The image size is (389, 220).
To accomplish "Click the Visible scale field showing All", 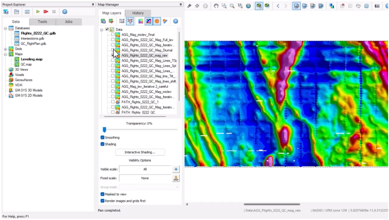I will (145, 169).
